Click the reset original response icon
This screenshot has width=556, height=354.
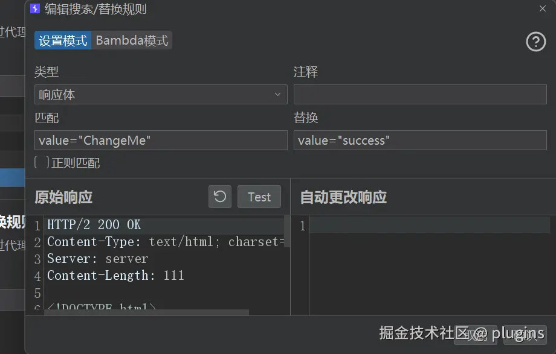tap(220, 197)
